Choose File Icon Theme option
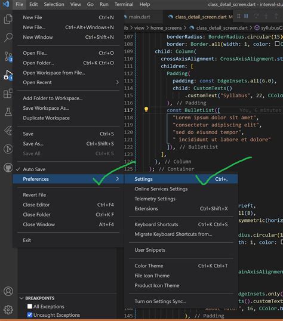The height and width of the screenshot is (321, 283). pyautogui.click(x=181, y=276)
